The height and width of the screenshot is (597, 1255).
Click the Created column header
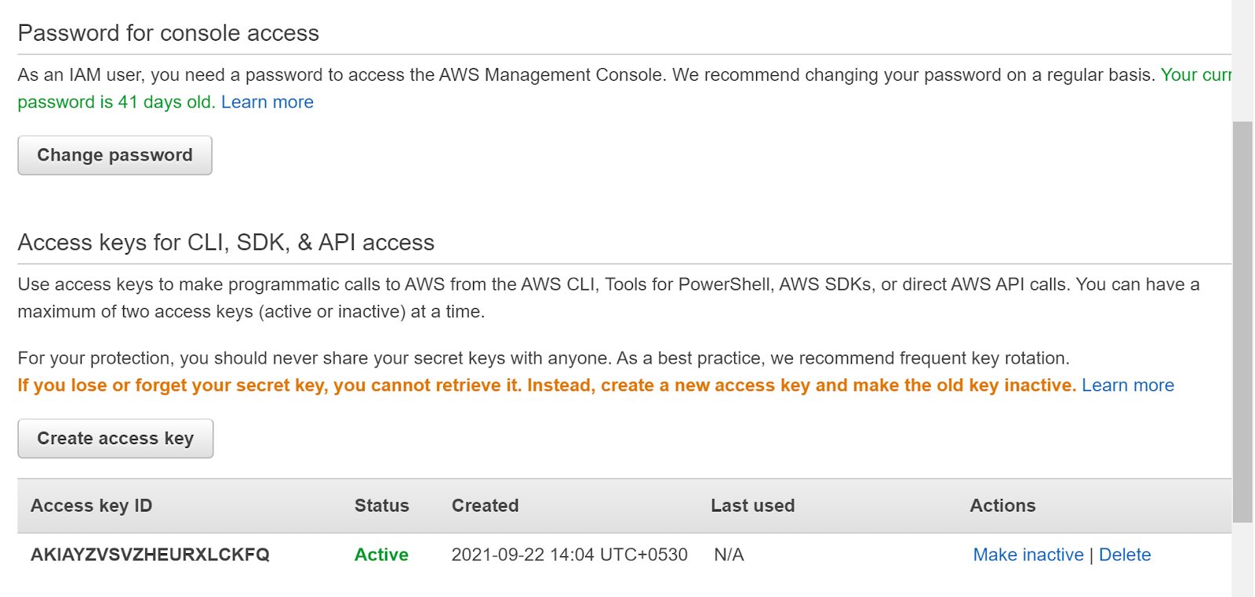coord(485,506)
